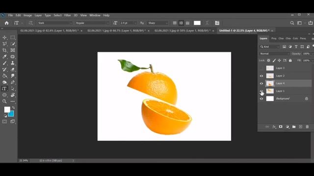This screenshot has width=314, height=176.
Task: Select the Horizontal Type tool
Action: tap(4, 88)
